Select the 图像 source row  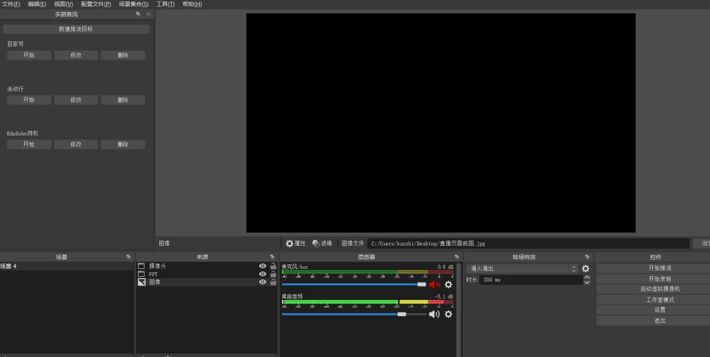207,282
